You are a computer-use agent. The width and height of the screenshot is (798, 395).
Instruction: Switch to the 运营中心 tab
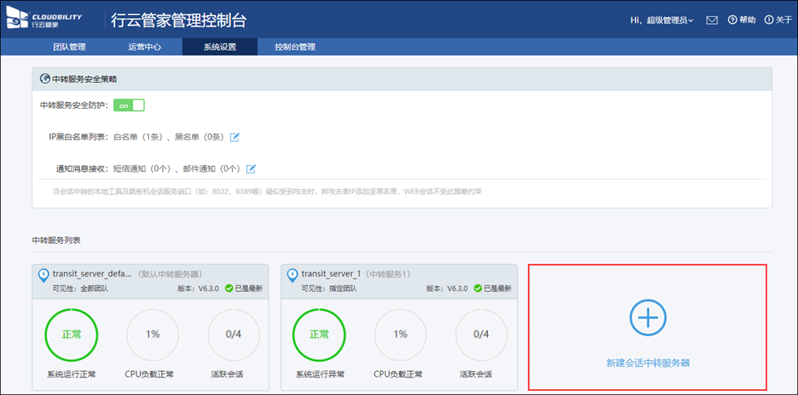coord(145,46)
